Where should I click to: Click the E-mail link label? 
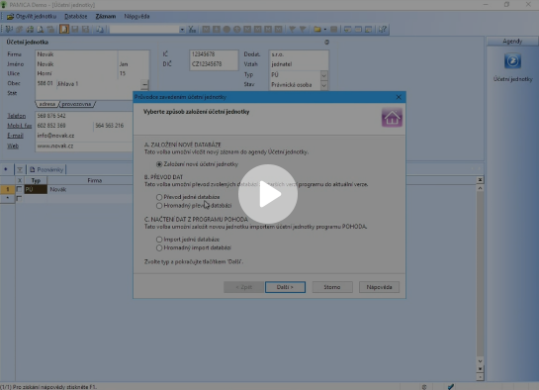[15, 136]
